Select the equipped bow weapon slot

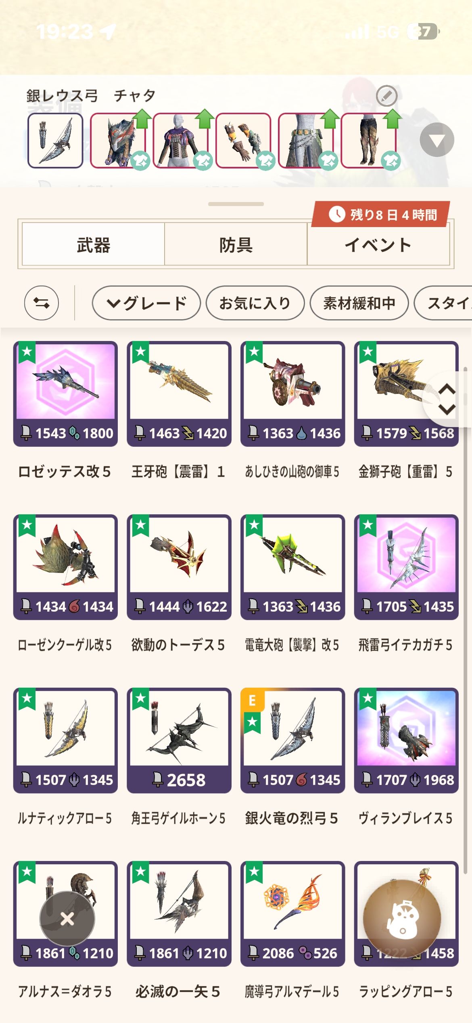tap(55, 141)
